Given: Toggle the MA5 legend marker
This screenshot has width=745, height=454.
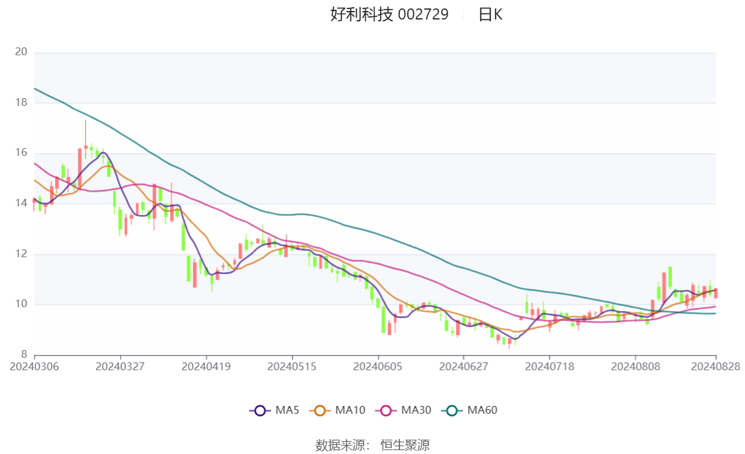Looking at the screenshot, I should point(260,410).
